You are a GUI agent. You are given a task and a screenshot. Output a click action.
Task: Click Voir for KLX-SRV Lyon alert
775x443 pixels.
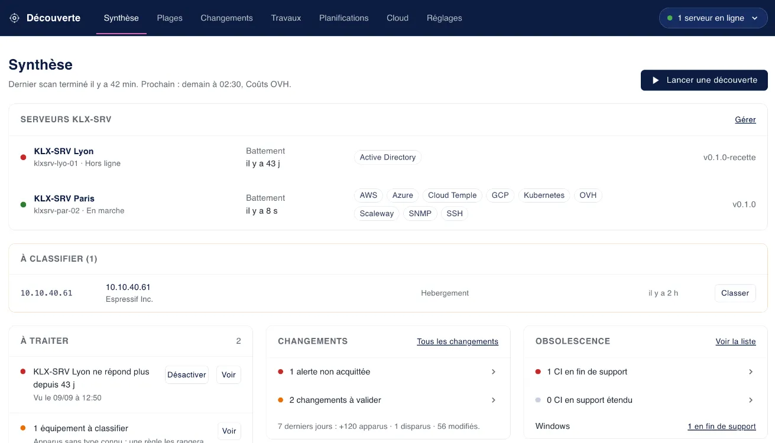point(229,374)
